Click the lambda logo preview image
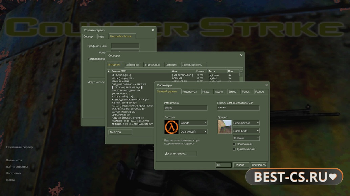This screenshot has width=350, height=196. click(x=171, y=127)
